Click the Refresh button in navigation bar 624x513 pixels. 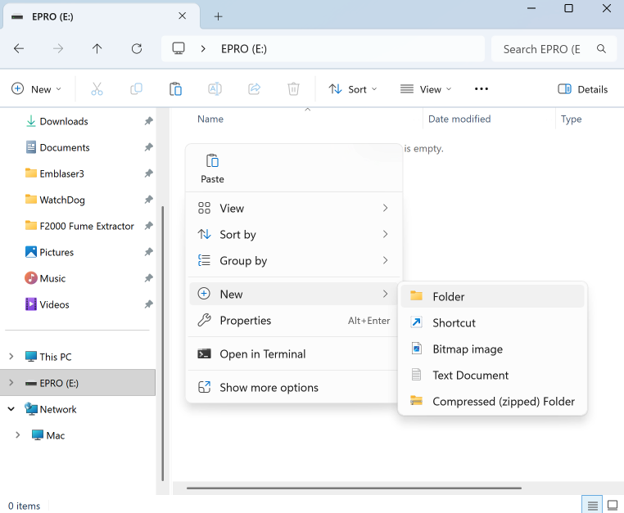coord(137,49)
